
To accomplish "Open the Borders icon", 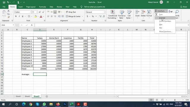I will point(29,16).
